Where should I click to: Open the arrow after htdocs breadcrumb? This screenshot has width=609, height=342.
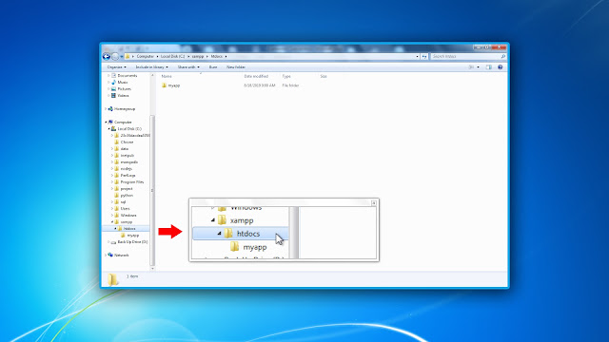[226, 57]
